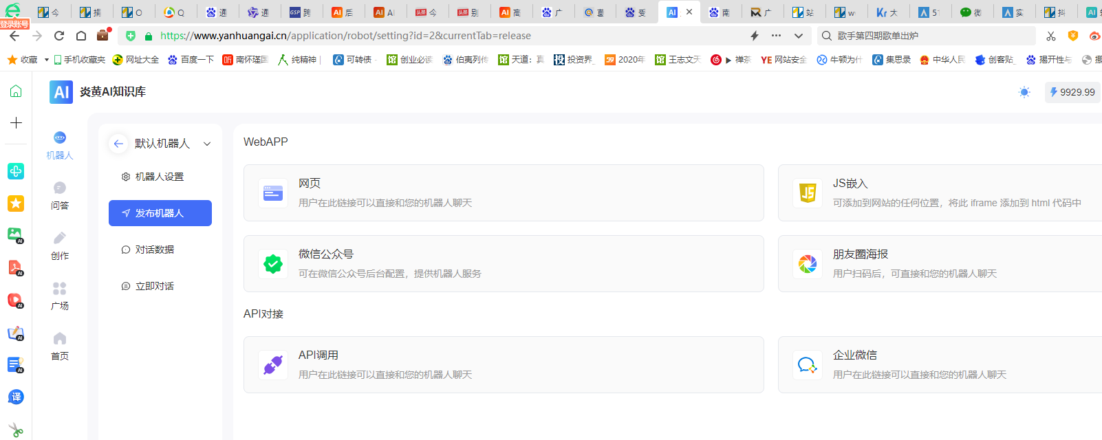Image resolution: width=1102 pixels, height=440 pixels.
Task: Close the active AI browser tab
Action: (x=689, y=12)
